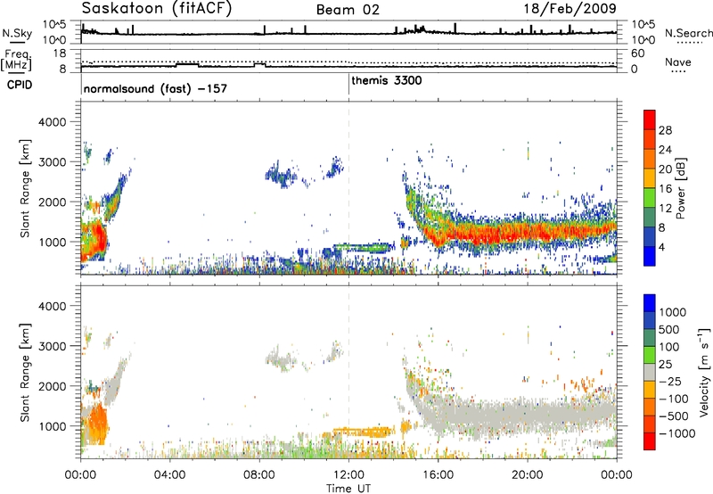Click the '16:00' time tick label
The height and width of the screenshot is (494, 713).
coord(438,475)
